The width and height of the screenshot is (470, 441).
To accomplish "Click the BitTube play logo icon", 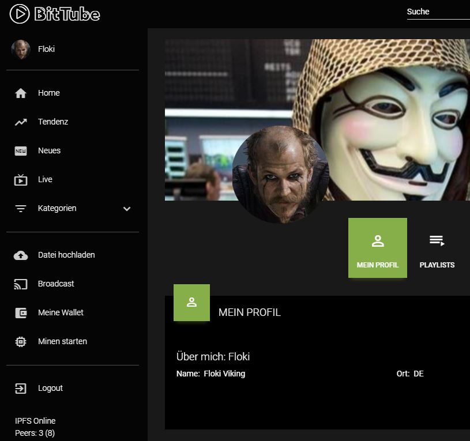I will click(20, 14).
